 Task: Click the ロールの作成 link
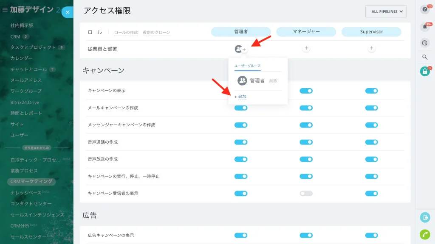[x=126, y=32]
